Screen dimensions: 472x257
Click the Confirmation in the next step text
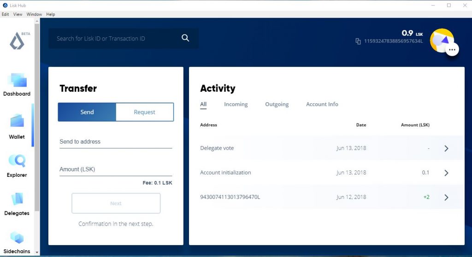point(116,224)
